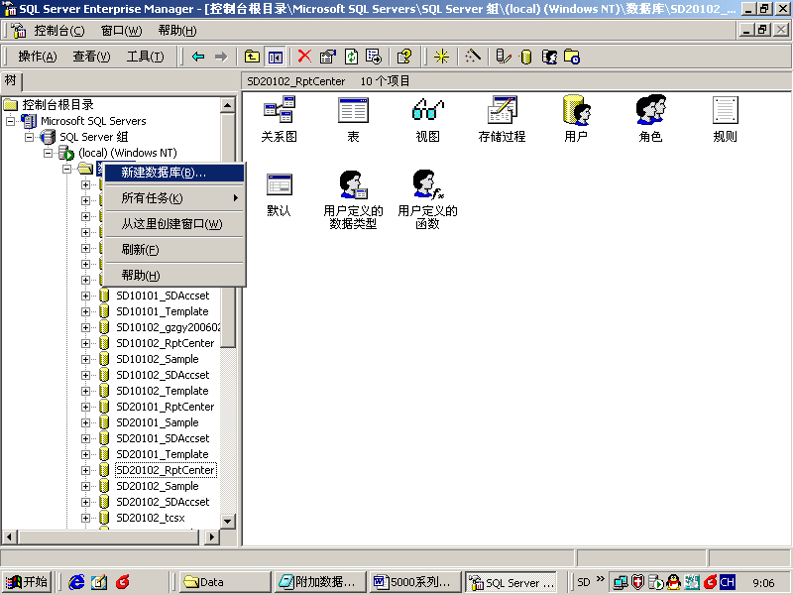Select the SD10102_Template database in tree
Image resolution: width=793 pixels, height=595 pixels.
coord(162,391)
